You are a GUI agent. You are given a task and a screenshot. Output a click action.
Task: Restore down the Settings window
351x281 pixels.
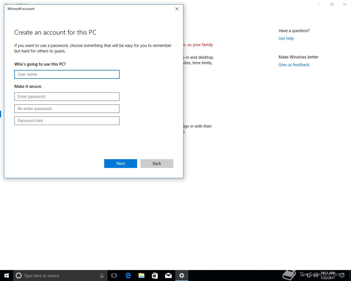click(332, 4)
